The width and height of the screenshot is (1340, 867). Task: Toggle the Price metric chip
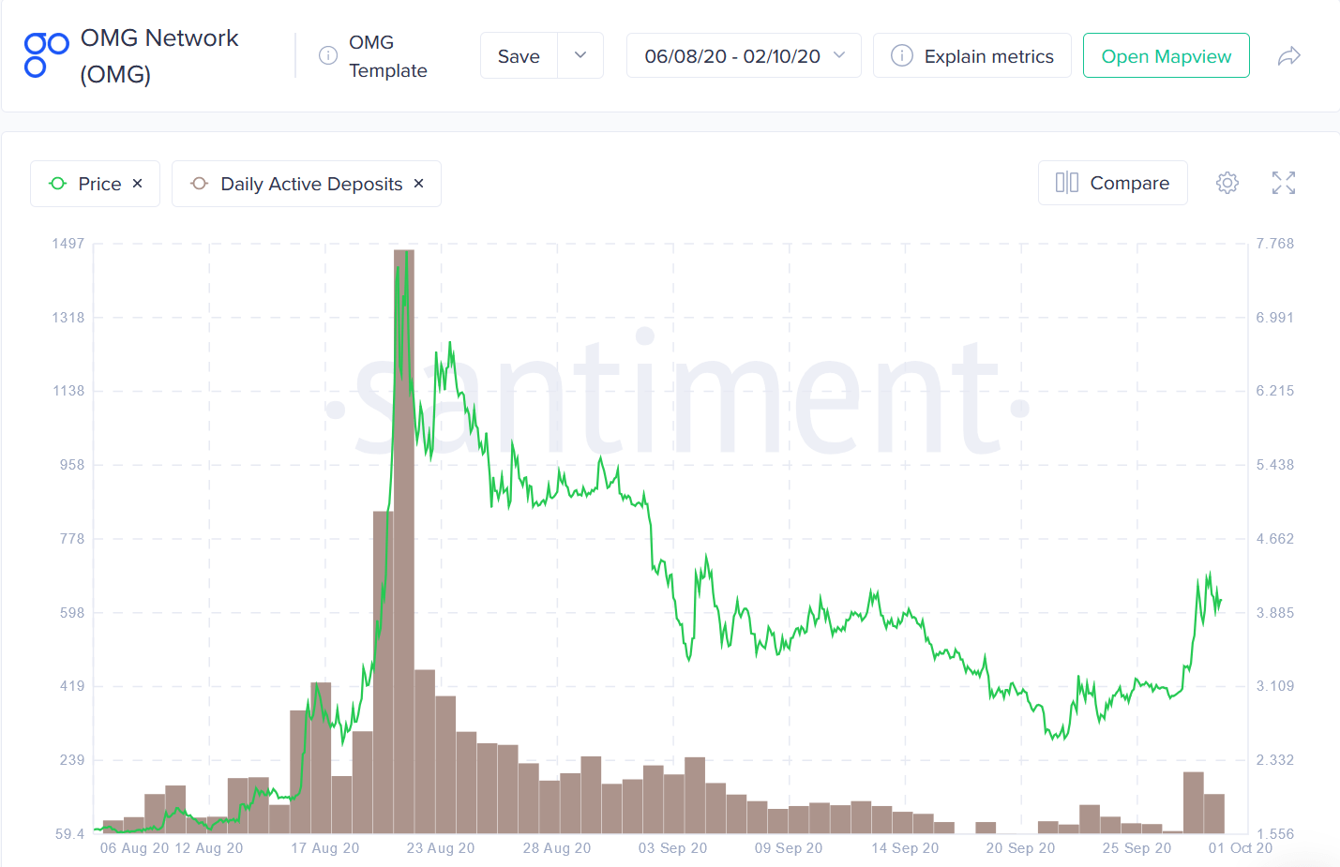coord(95,184)
